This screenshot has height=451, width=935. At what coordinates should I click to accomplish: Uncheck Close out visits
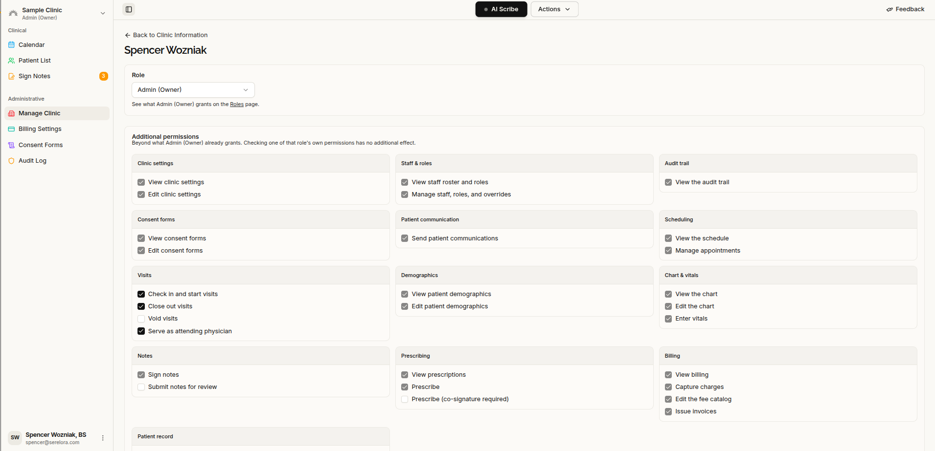pos(141,306)
